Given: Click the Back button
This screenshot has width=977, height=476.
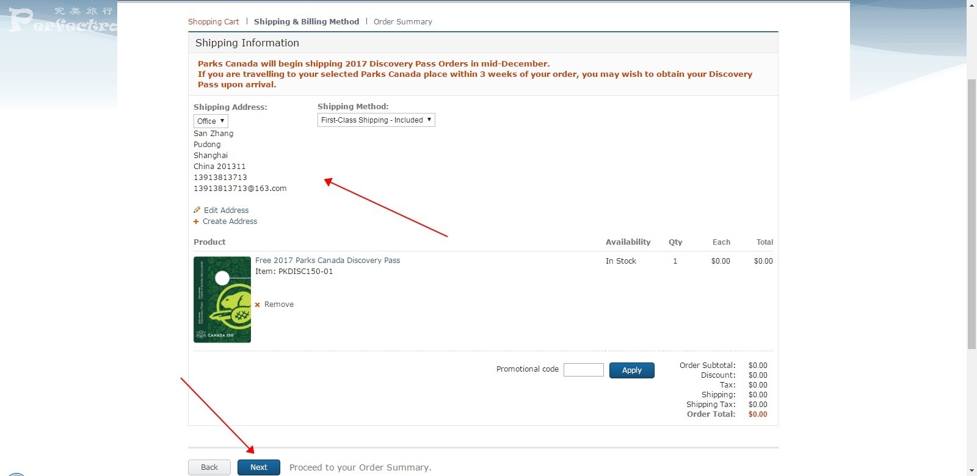Looking at the screenshot, I should (209, 467).
